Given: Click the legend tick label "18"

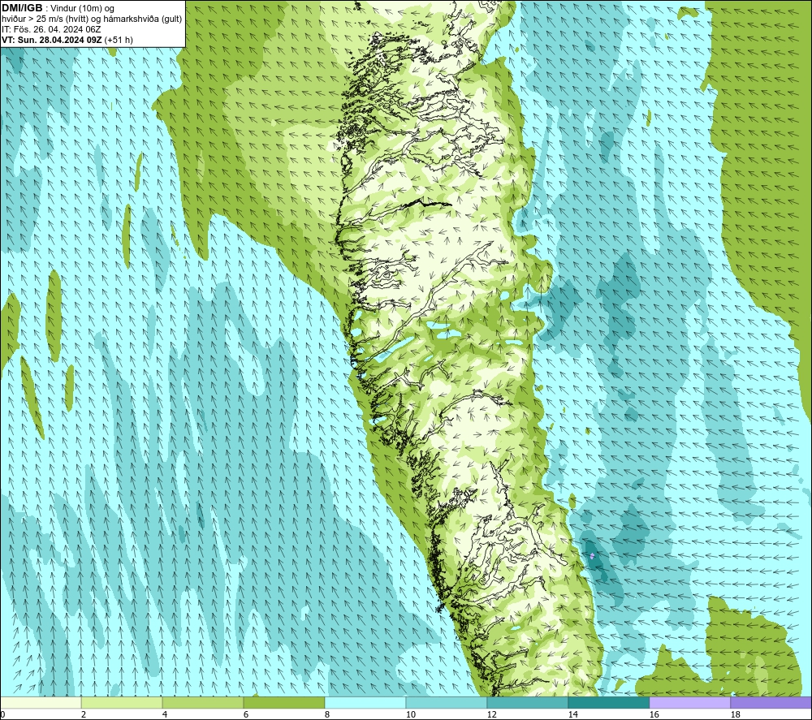Looking at the screenshot, I should pos(735,715).
